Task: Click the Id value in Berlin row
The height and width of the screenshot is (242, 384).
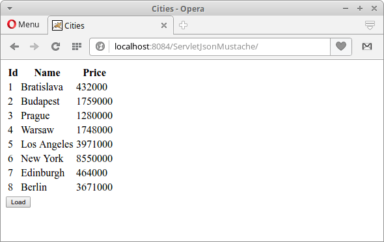Action: (10, 187)
